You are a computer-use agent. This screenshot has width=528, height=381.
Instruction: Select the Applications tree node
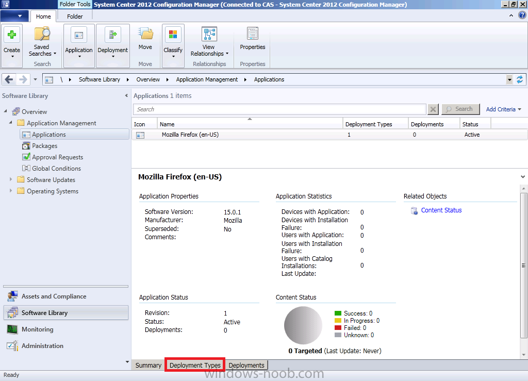tap(74, 134)
